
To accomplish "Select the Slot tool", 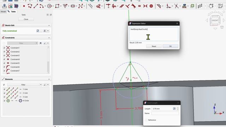I will tap(73, 6).
